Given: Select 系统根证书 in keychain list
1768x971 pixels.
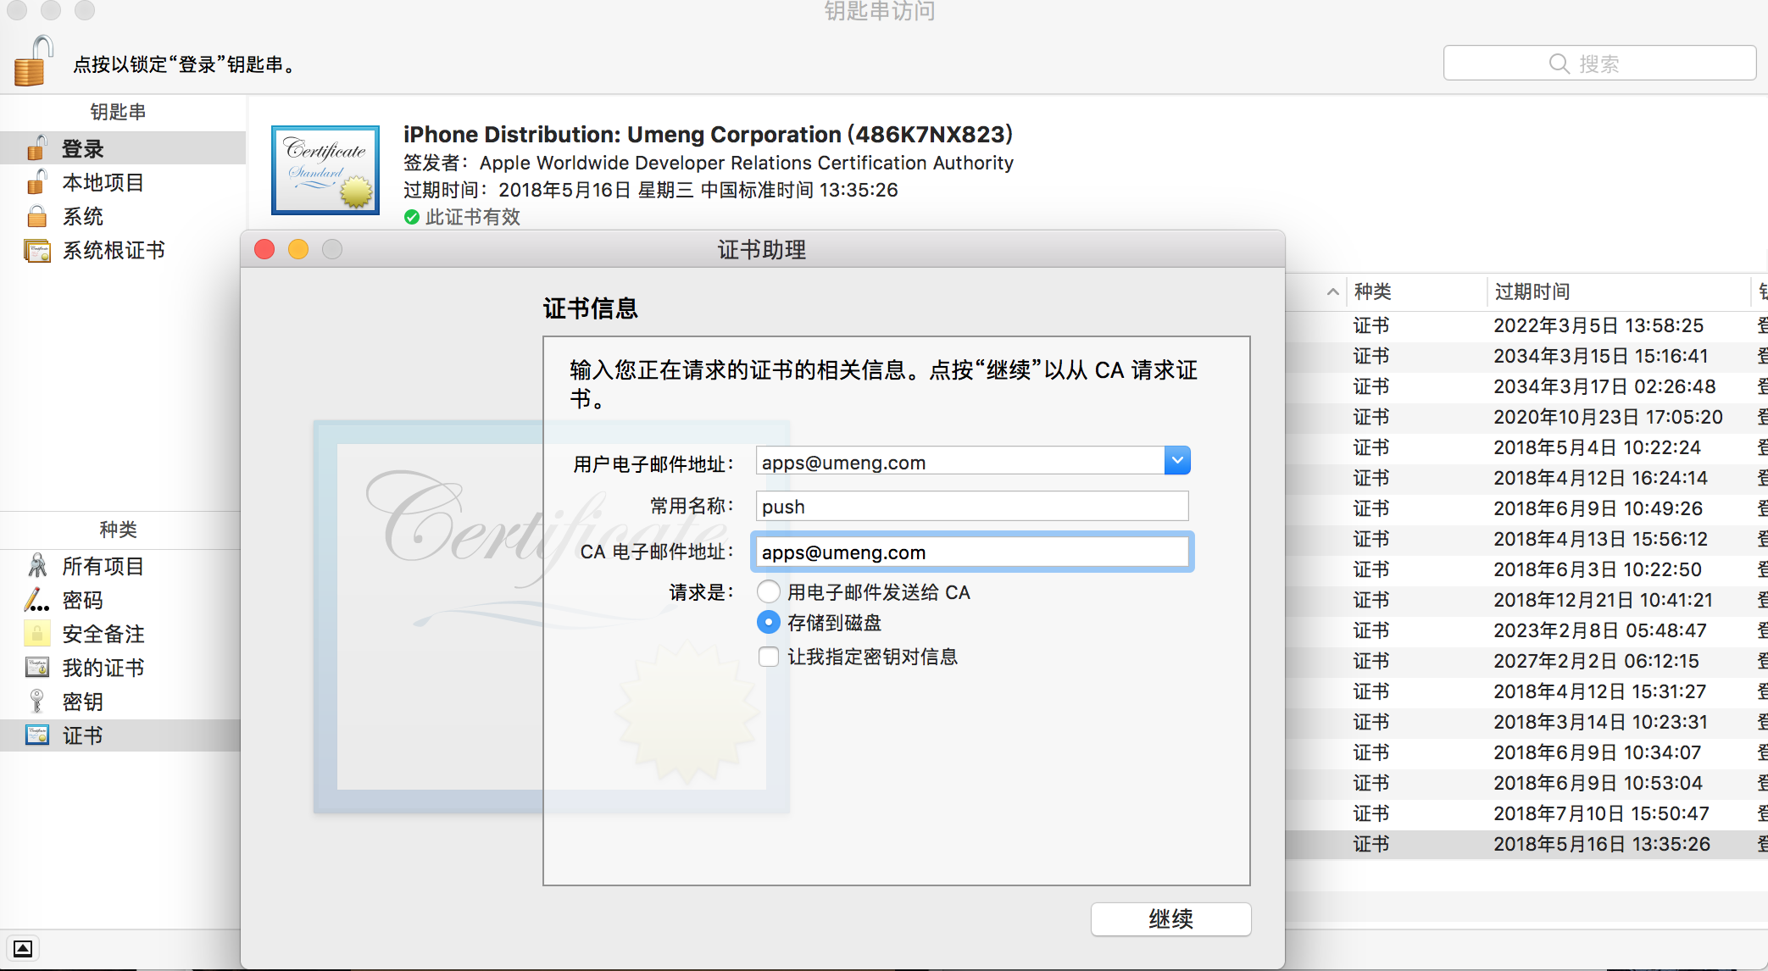Looking at the screenshot, I should click(x=114, y=250).
